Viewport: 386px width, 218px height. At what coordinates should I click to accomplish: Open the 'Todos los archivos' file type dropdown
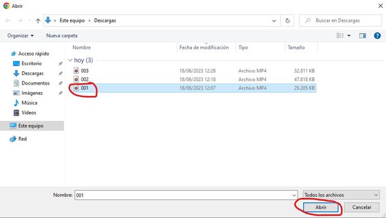[341, 195]
